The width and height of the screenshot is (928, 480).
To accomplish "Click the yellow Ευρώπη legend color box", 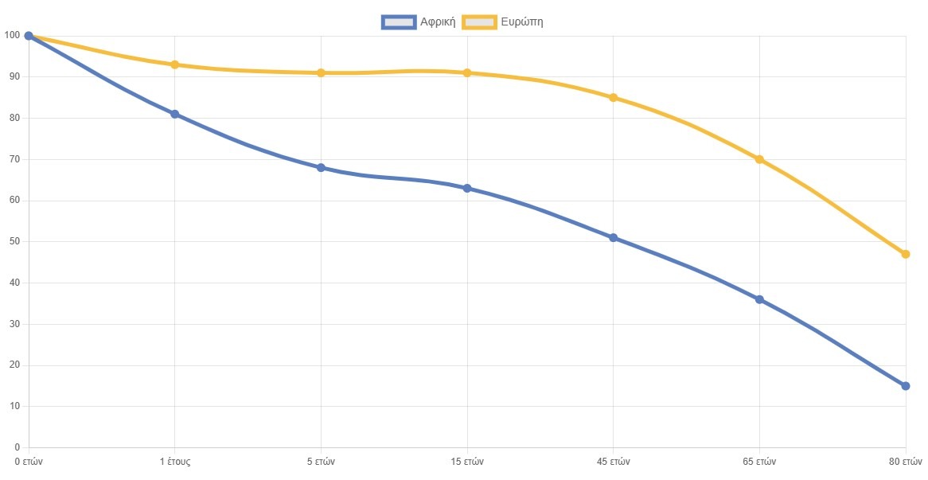I will click(480, 22).
